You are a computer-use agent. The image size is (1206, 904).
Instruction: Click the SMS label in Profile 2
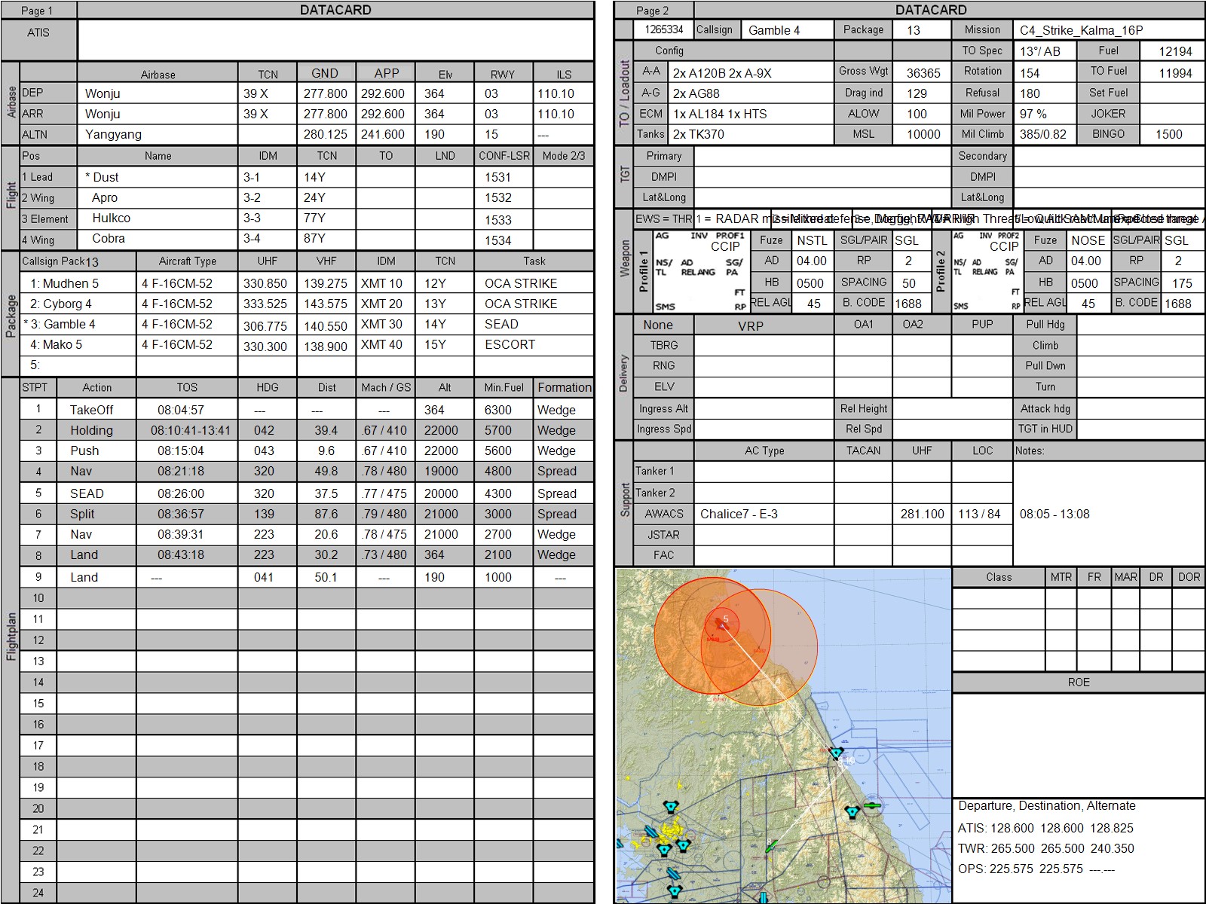(960, 307)
